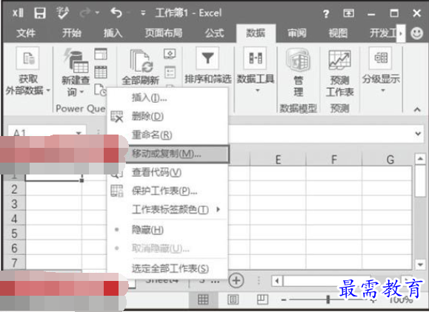Expand the Data Tools dropdown arrow
The height and width of the screenshot is (312, 429).
pyautogui.click(x=257, y=90)
